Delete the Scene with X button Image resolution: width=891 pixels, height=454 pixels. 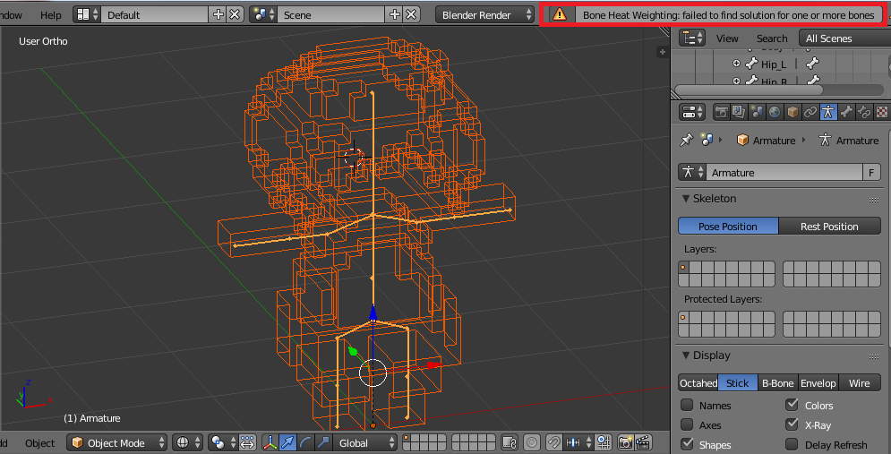click(411, 14)
